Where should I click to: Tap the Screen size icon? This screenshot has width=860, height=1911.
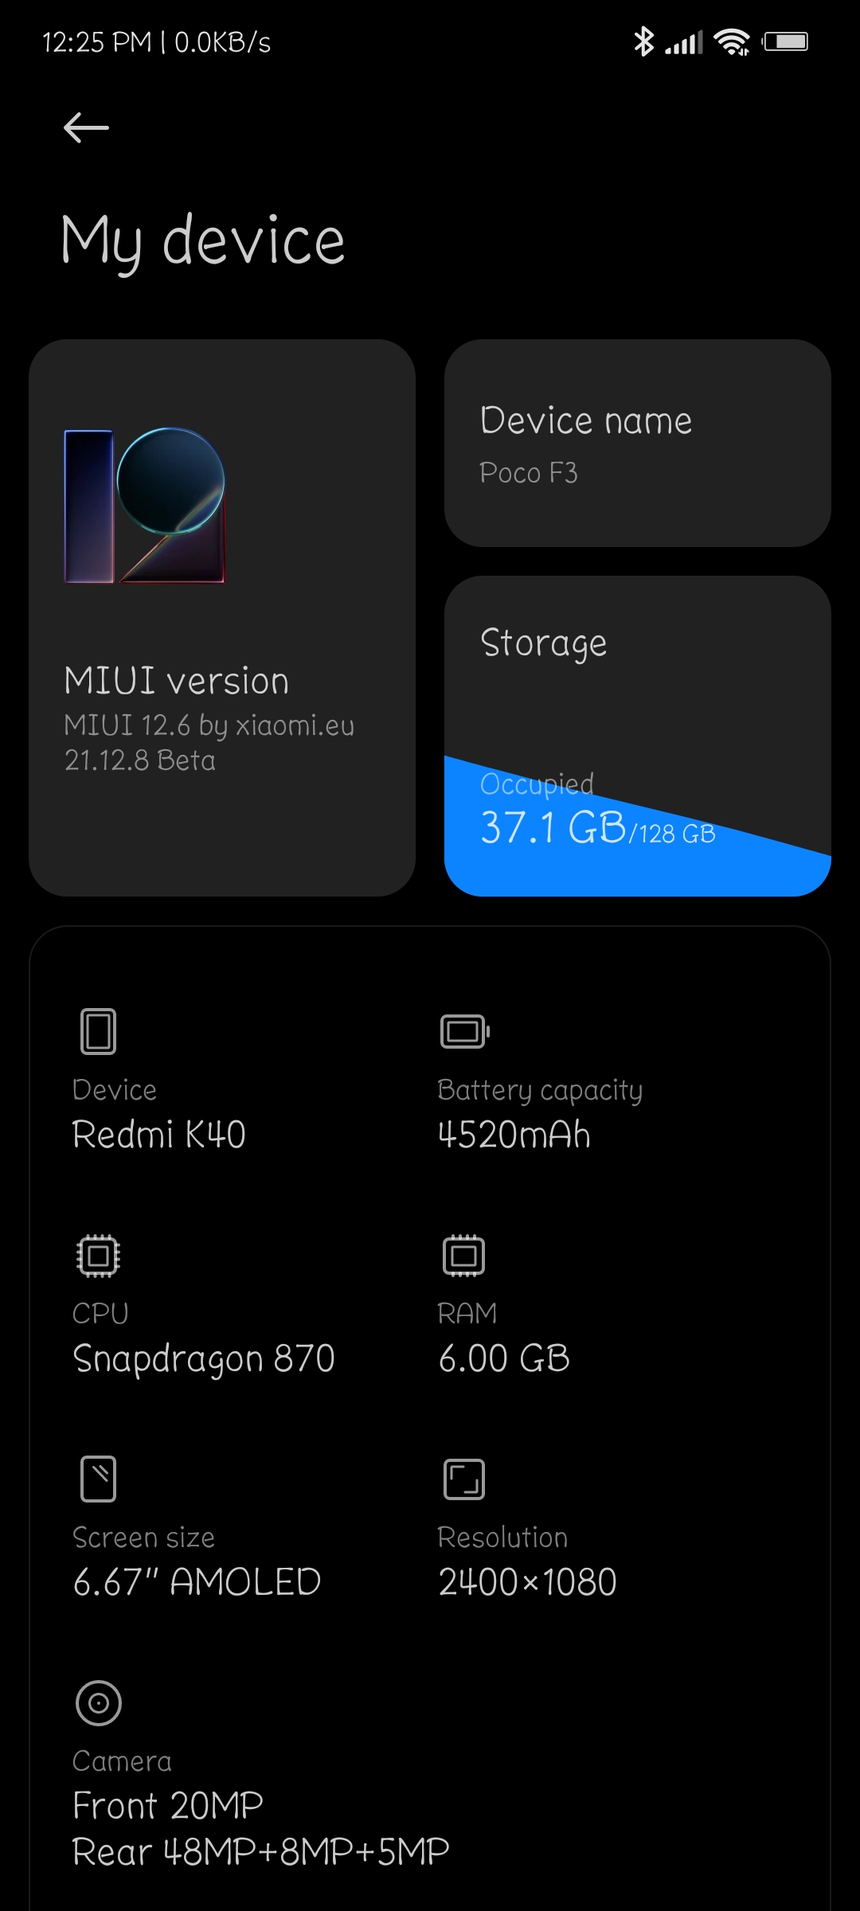pos(99,1479)
